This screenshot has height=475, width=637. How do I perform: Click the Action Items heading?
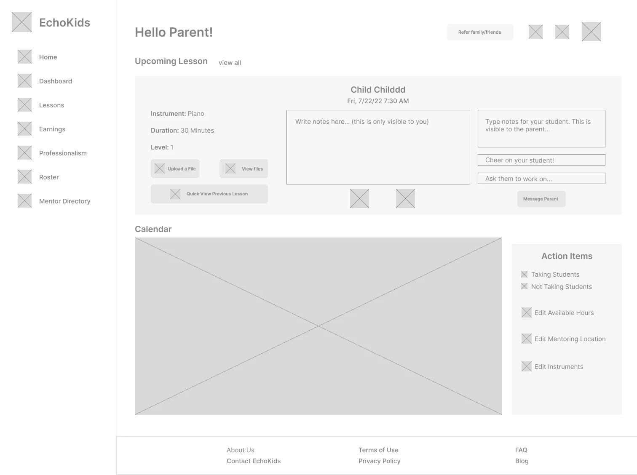567,256
